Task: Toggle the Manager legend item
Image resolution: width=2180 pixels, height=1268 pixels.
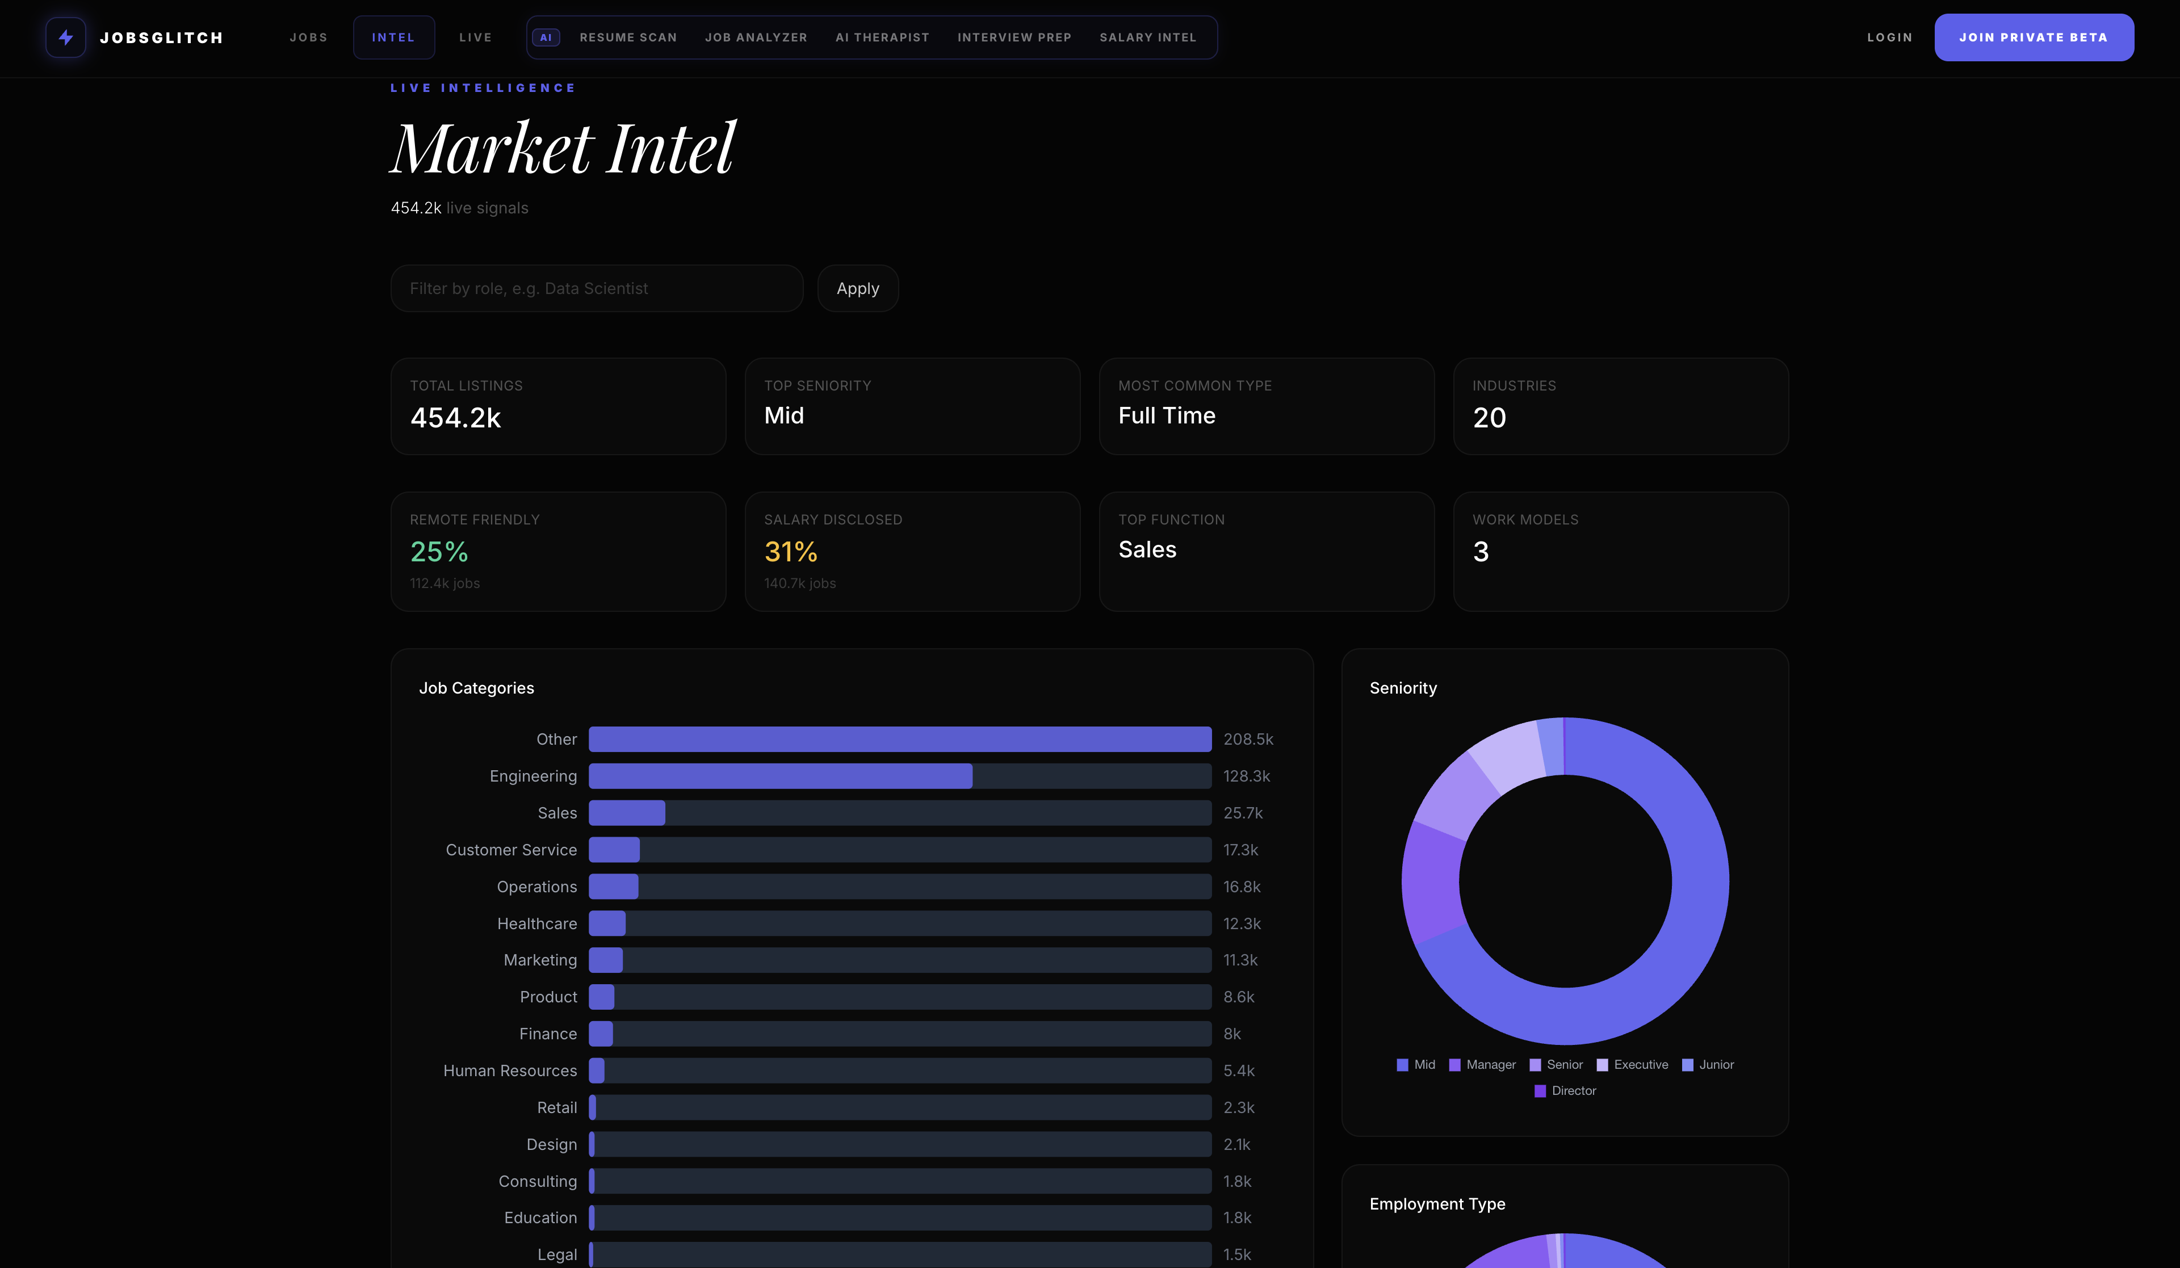Action: (1482, 1065)
